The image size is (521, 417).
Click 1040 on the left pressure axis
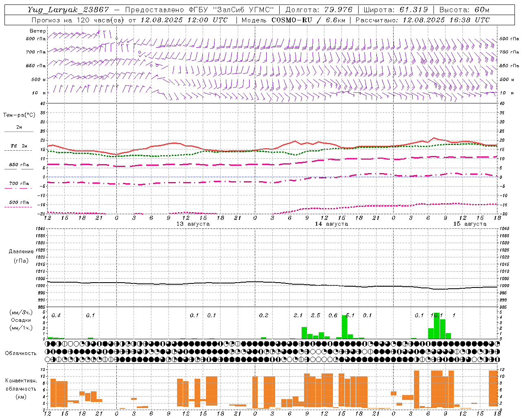[x=39, y=228]
